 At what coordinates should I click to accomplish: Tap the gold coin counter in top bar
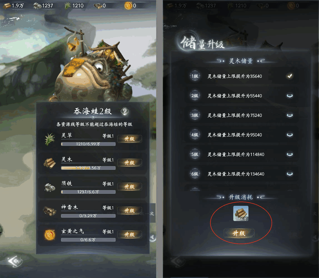pyautogui.click(x=130, y=6)
